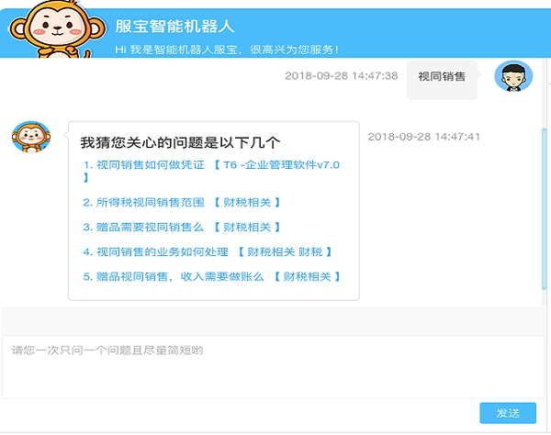Click the user avatar beside 视同销售 message
The image size is (551, 435).
pyautogui.click(x=513, y=76)
